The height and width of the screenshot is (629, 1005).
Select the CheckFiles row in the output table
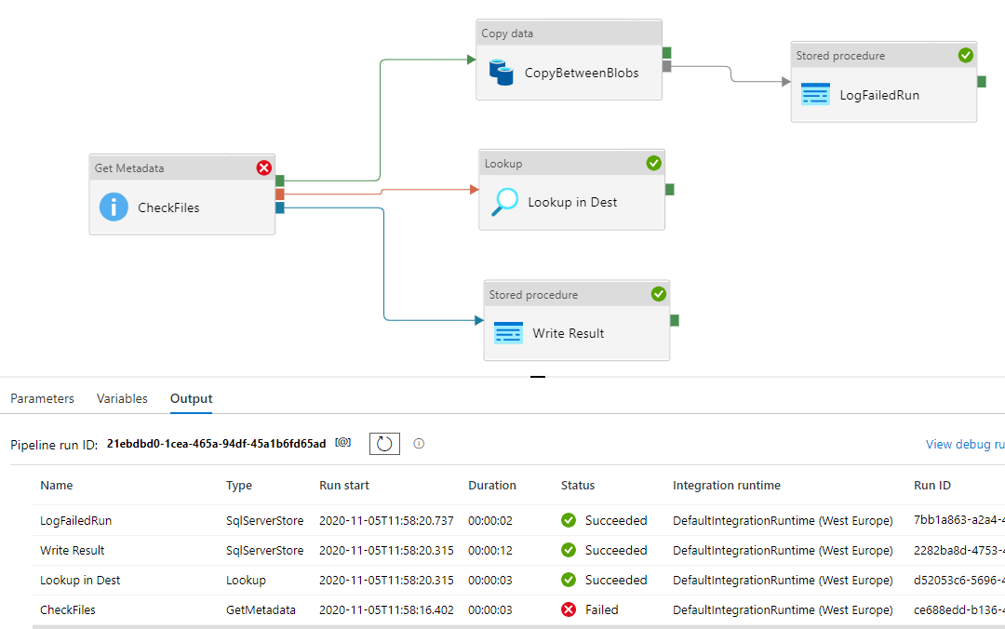coord(68,610)
